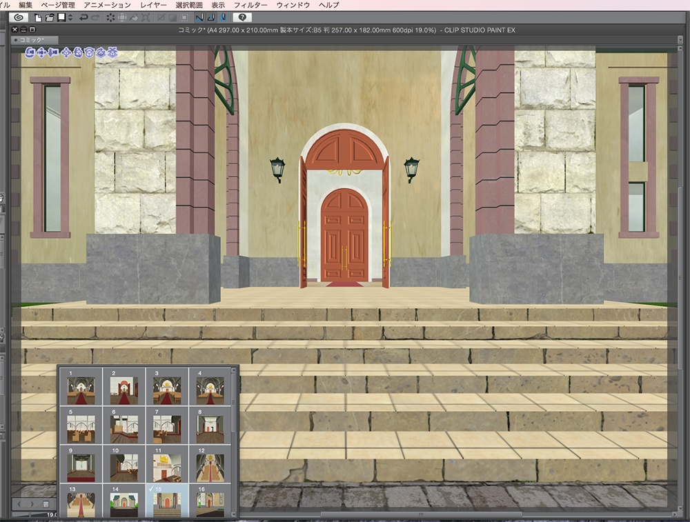Open the レイヤー menu
This screenshot has height=522, width=690.
point(154,5)
